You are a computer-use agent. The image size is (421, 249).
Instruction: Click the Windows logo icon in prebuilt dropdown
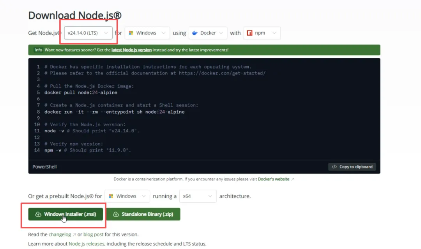click(x=111, y=196)
